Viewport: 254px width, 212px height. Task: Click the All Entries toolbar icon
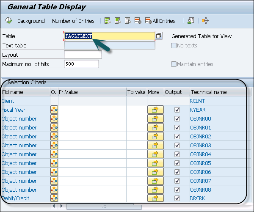click(160, 21)
